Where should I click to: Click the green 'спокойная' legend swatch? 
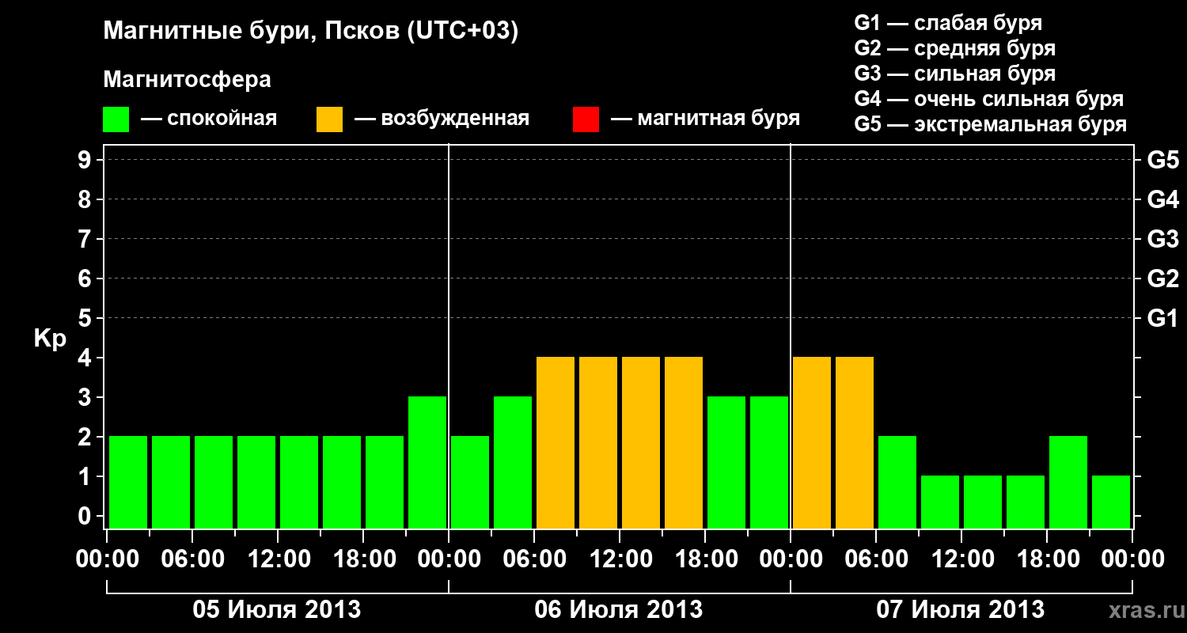(x=116, y=119)
